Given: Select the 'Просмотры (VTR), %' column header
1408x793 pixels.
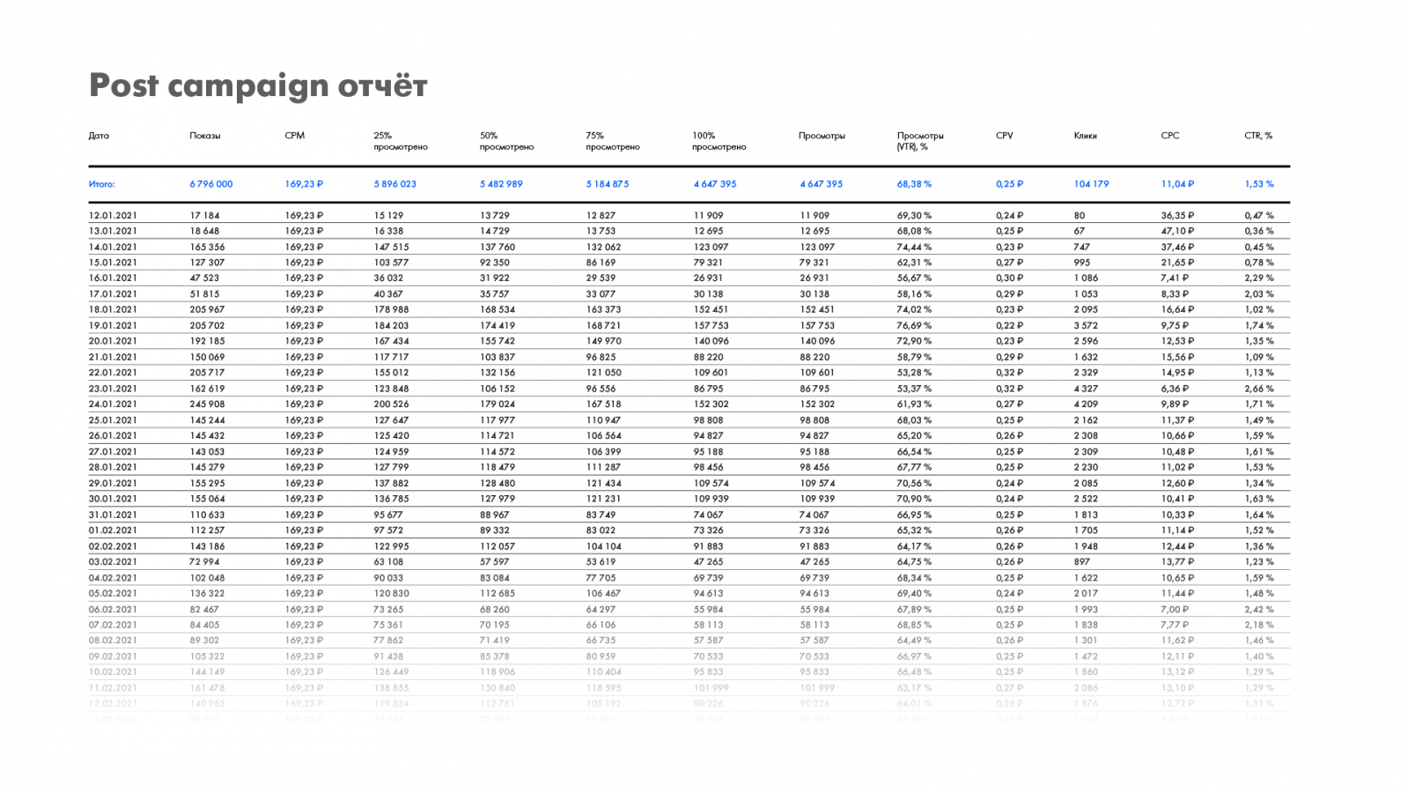Looking at the screenshot, I should 920,141.
